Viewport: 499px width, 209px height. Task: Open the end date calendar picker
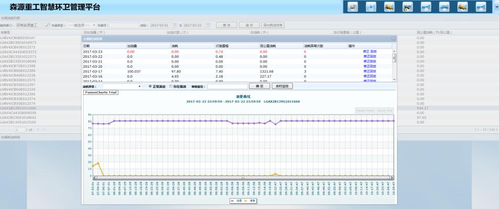point(207,24)
